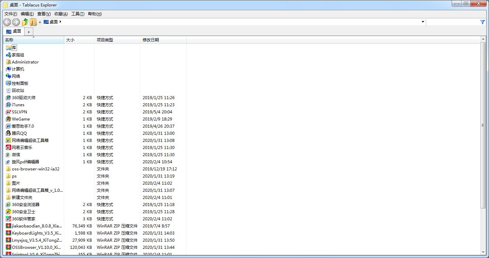This screenshot has height=258, width=489.
Task: Select the jiakaobaodian ZIP archive icon
Action: pos(8,226)
